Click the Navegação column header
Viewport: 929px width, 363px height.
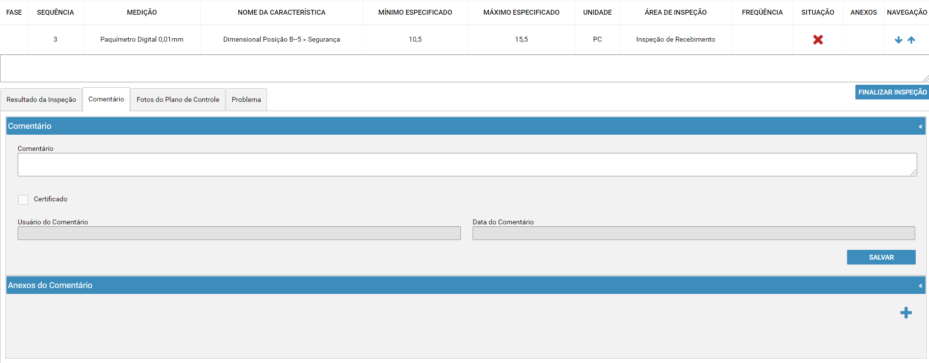907,12
